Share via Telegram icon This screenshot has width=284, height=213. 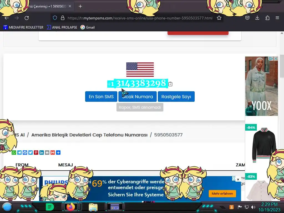coord(19,153)
